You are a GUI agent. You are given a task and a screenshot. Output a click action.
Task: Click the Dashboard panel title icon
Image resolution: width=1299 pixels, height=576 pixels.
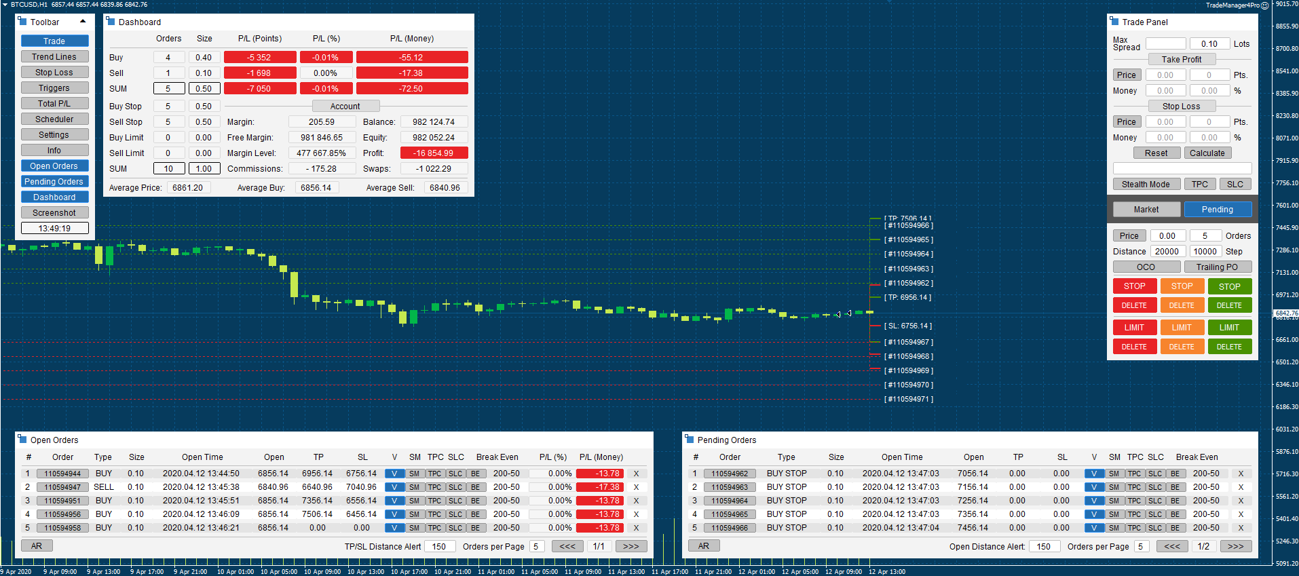pos(111,22)
